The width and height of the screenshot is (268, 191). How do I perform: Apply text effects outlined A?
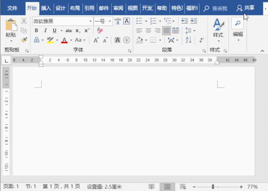click(36, 40)
